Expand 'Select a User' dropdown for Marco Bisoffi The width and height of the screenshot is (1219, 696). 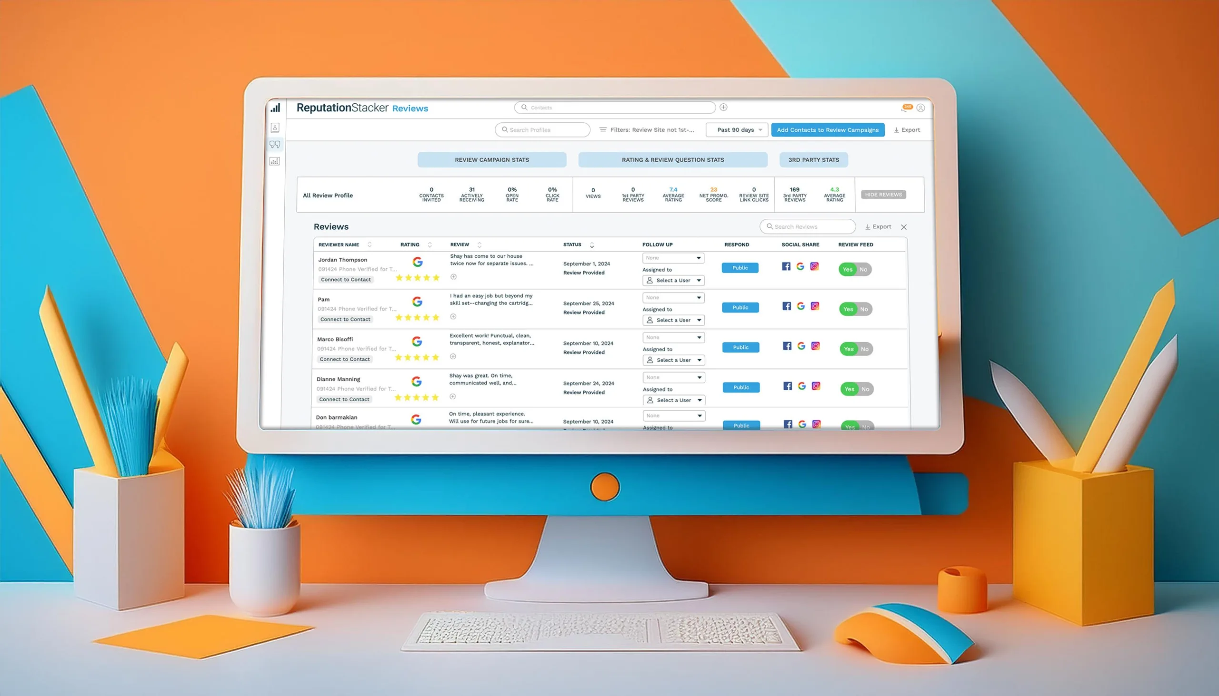[673, 360]
